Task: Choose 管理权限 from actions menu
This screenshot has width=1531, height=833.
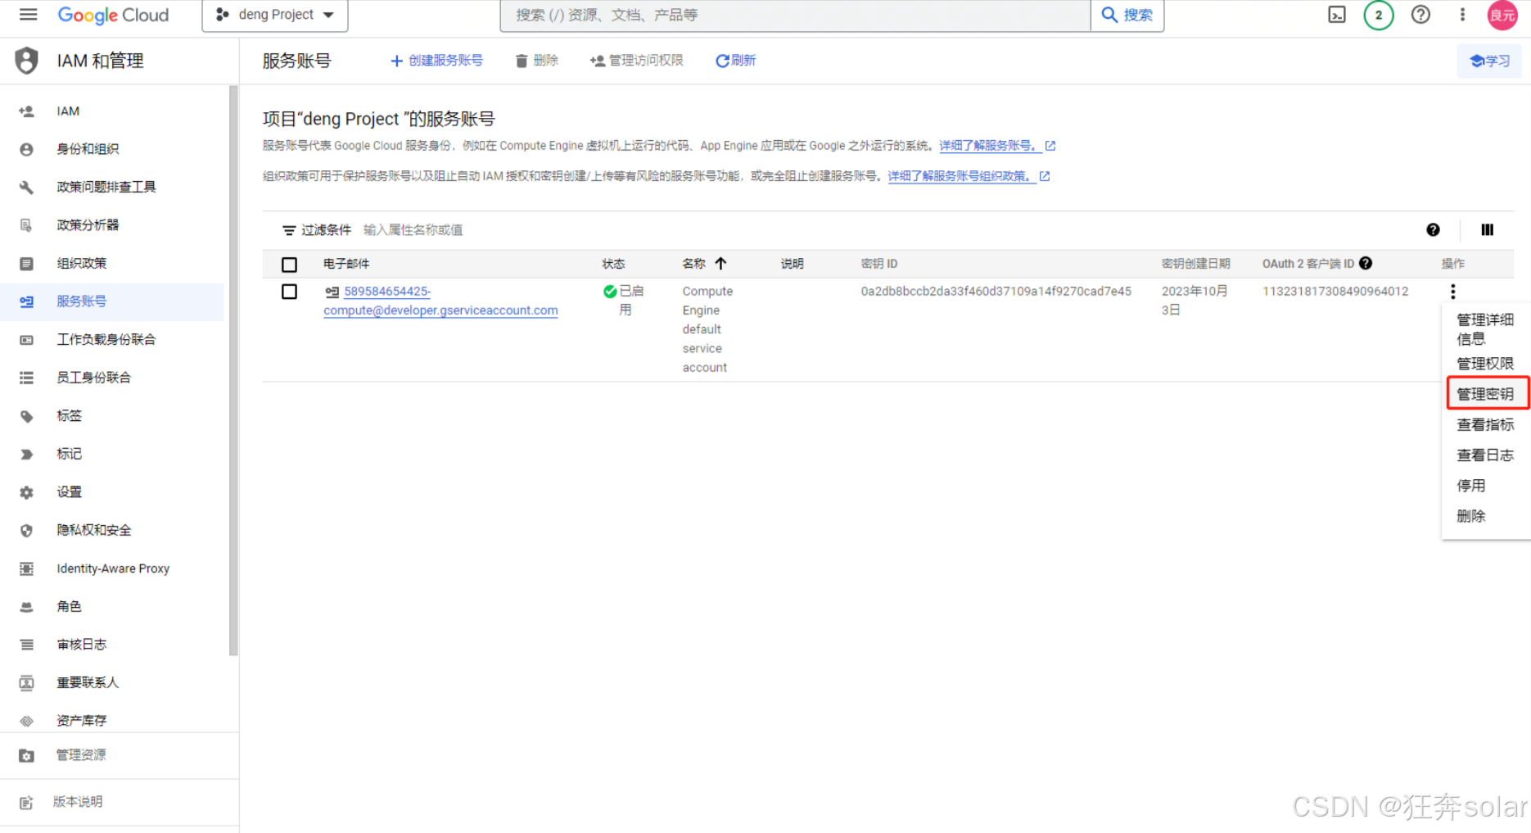Action: click(x=1485, y=363)
